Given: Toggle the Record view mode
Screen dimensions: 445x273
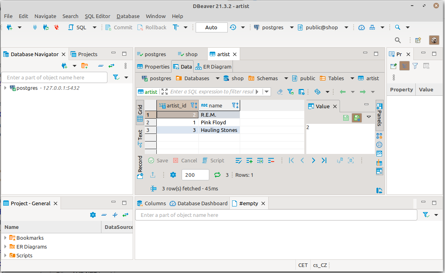Looking at the screenshot, I should tap(140, 167).
